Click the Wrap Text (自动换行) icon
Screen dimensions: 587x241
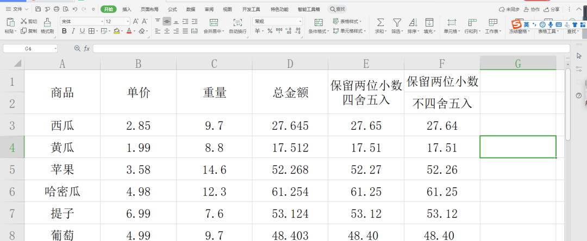[x=238, y=22]
